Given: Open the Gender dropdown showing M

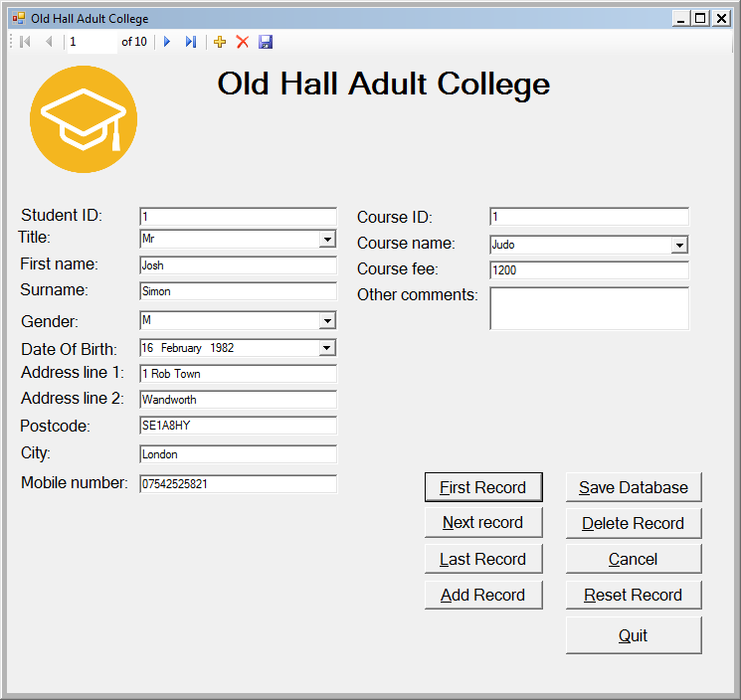Looking at the screenshot, I should (327, 321).
